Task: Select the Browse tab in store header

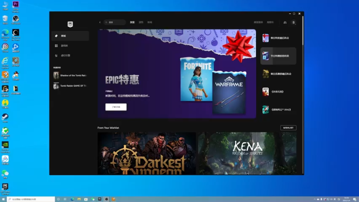Action: (141, 22)
